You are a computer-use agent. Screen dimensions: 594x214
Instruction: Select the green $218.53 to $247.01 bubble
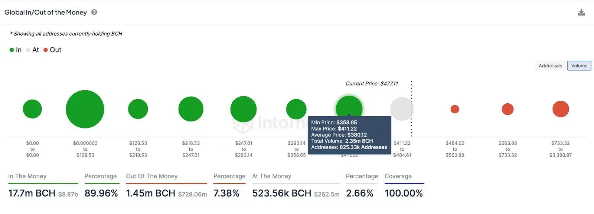(x=191, y=108)
